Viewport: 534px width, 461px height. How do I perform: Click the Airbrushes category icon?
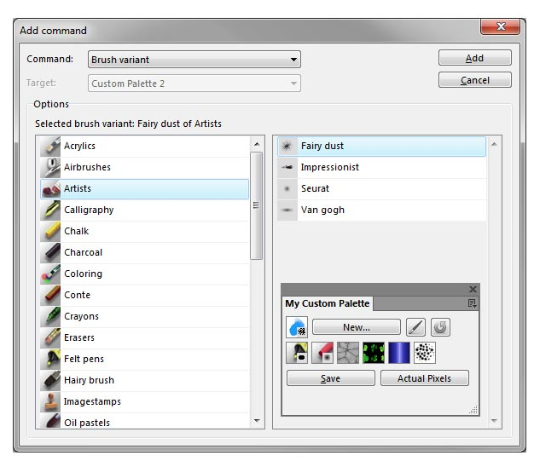[50, 167]
